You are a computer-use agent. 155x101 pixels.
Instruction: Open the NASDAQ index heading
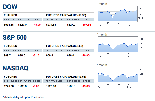point(16,68)
